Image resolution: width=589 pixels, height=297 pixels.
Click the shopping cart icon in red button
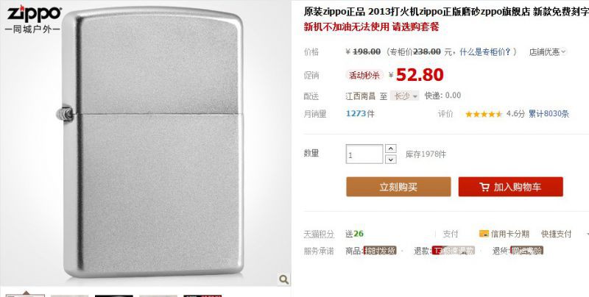pyautogui.click(x=484, y=187)
